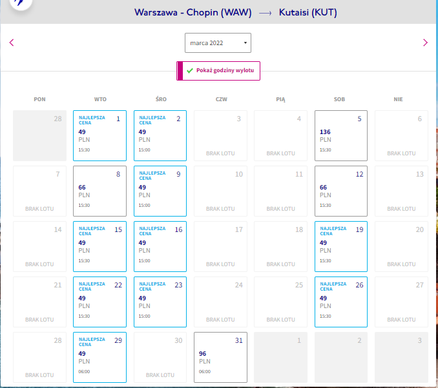
Task: Pick March 8 flight at 66 PLN
Action: [x=99, y=191]
